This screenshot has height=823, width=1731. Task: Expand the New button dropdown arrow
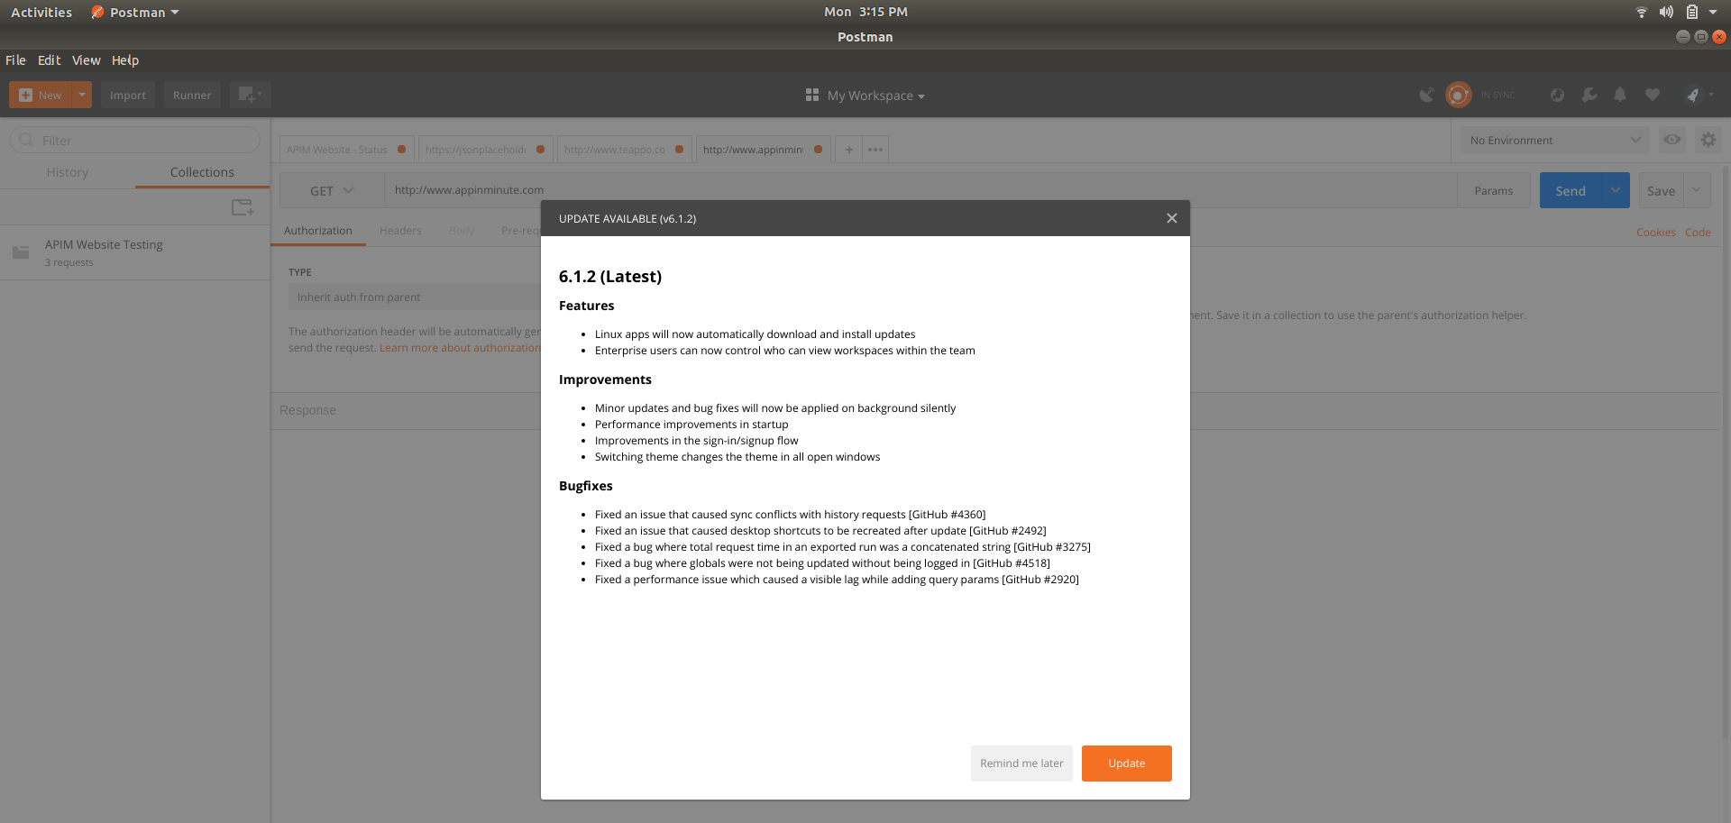82,95
